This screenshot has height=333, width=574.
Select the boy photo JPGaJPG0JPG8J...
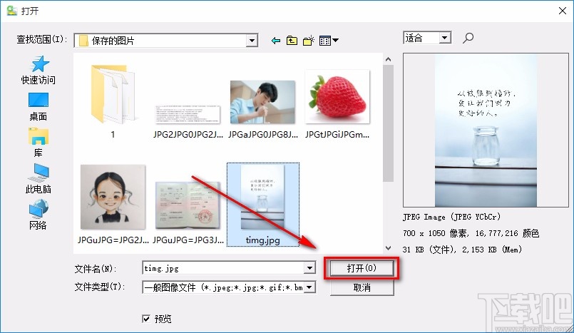pyautogui.click(x=262, y=109)
